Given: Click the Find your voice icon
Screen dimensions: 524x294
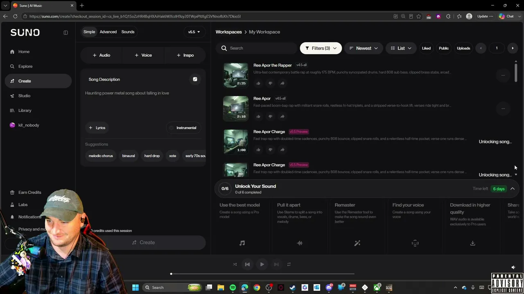Looking at the screenshot, I should tap(415, 243).
